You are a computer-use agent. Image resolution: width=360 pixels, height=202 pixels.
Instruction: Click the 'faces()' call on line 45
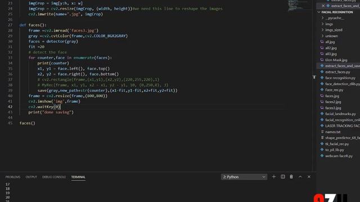point(28,123)
